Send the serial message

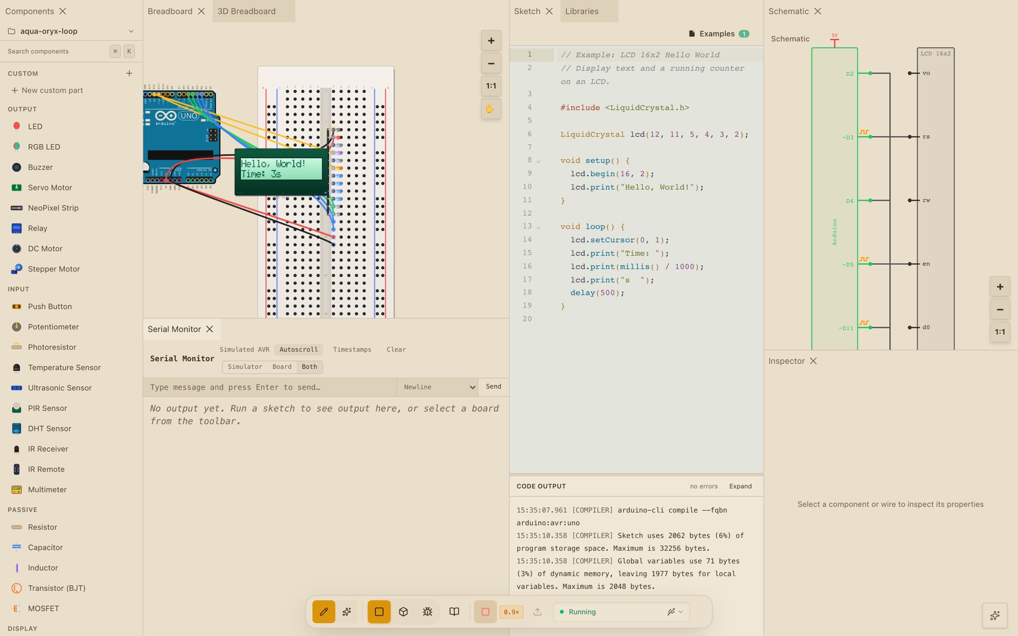point(493,387)
